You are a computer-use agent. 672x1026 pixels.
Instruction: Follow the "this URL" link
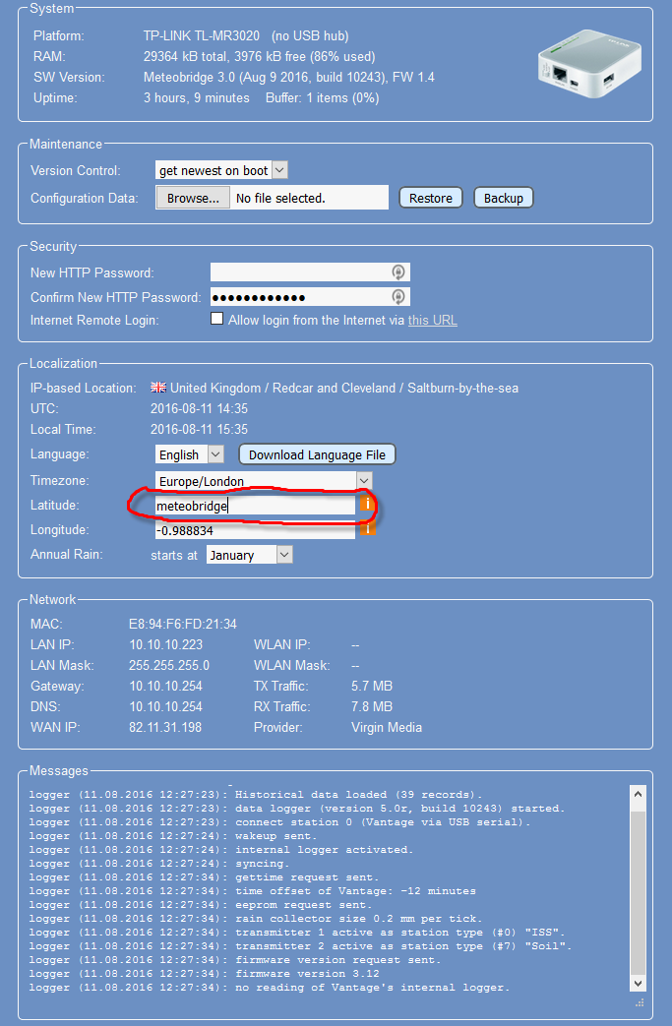pyautogui.click(x=433, y=320)
